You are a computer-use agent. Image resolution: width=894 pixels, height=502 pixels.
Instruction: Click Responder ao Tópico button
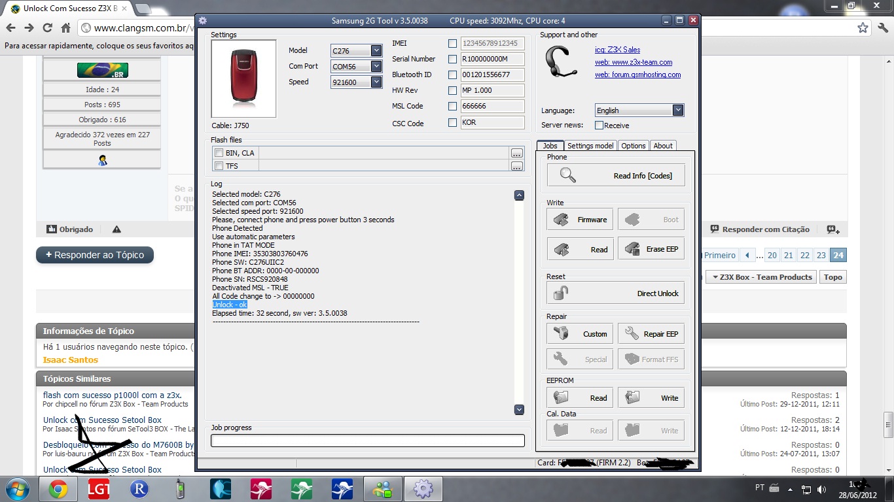(x=95, y=255)
